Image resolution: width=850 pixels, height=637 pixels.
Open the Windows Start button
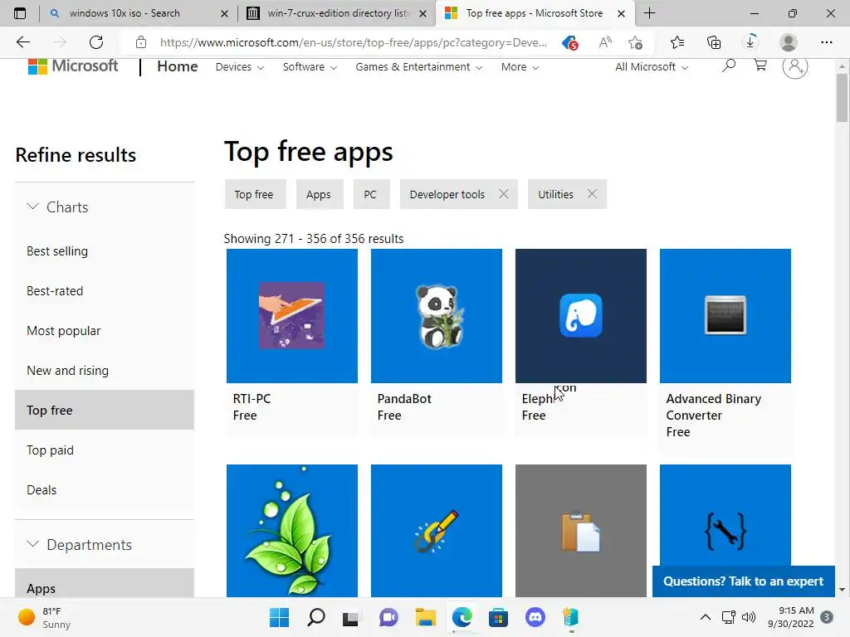279,617
